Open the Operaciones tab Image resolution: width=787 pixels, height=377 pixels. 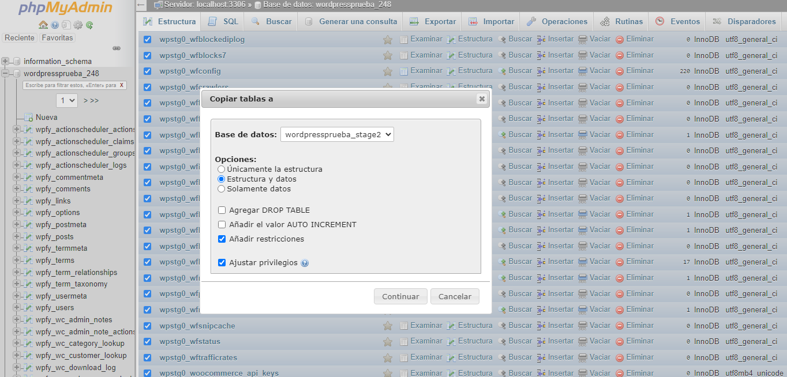pos(557,21)
